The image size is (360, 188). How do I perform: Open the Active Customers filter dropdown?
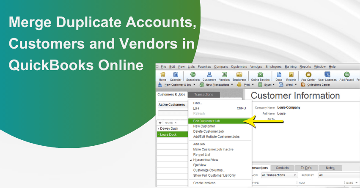click(x=173, y=104)
